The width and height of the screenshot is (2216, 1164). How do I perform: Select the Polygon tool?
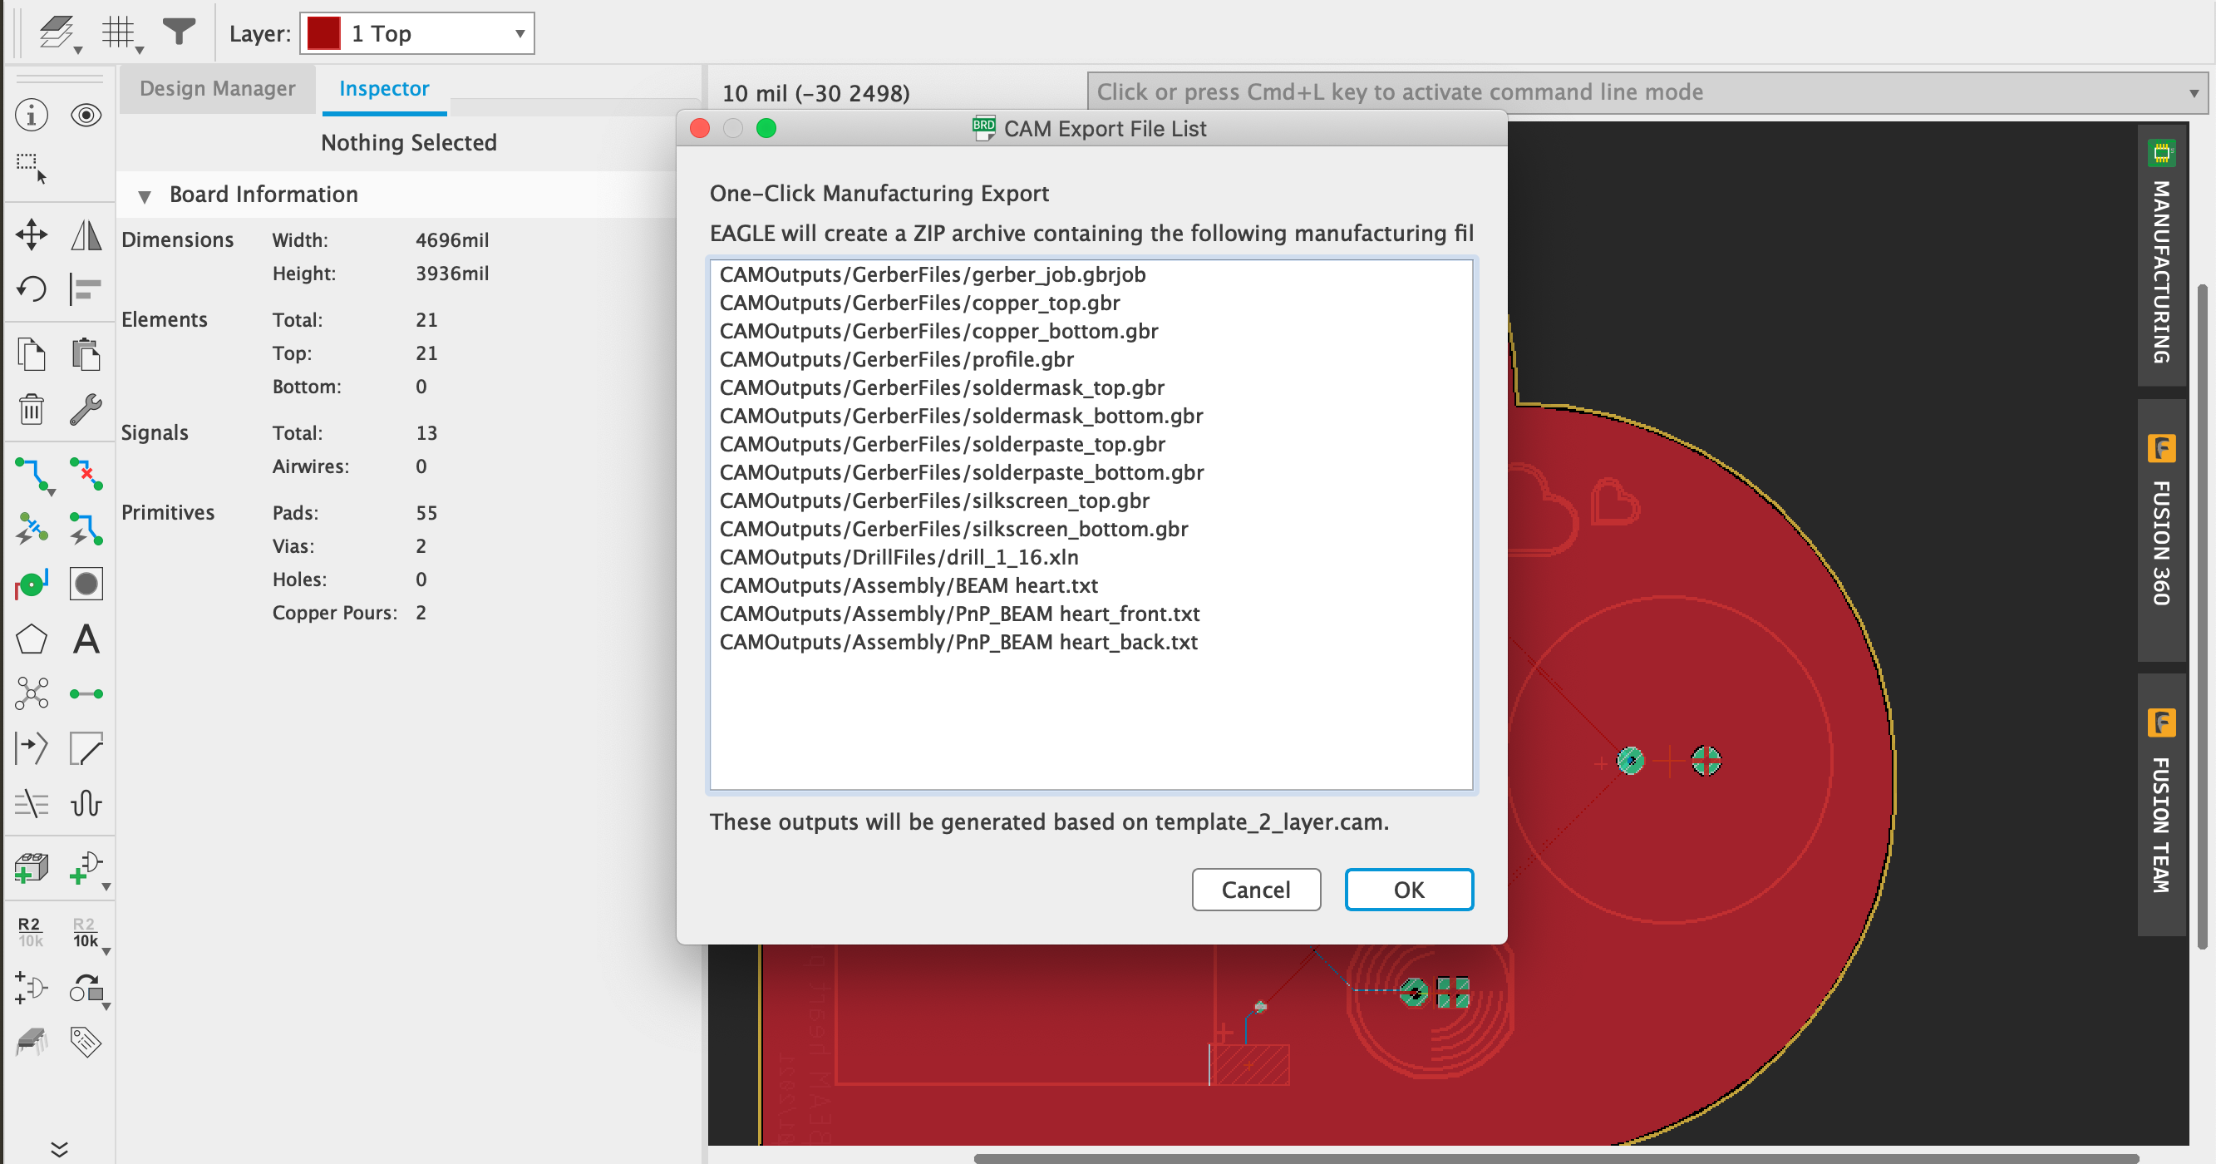point(31,639)
